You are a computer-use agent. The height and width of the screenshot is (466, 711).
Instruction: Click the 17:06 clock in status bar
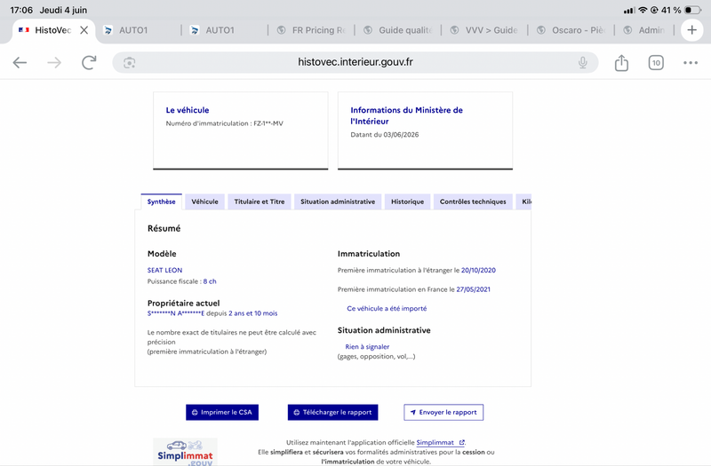click(x=21, y=10)
